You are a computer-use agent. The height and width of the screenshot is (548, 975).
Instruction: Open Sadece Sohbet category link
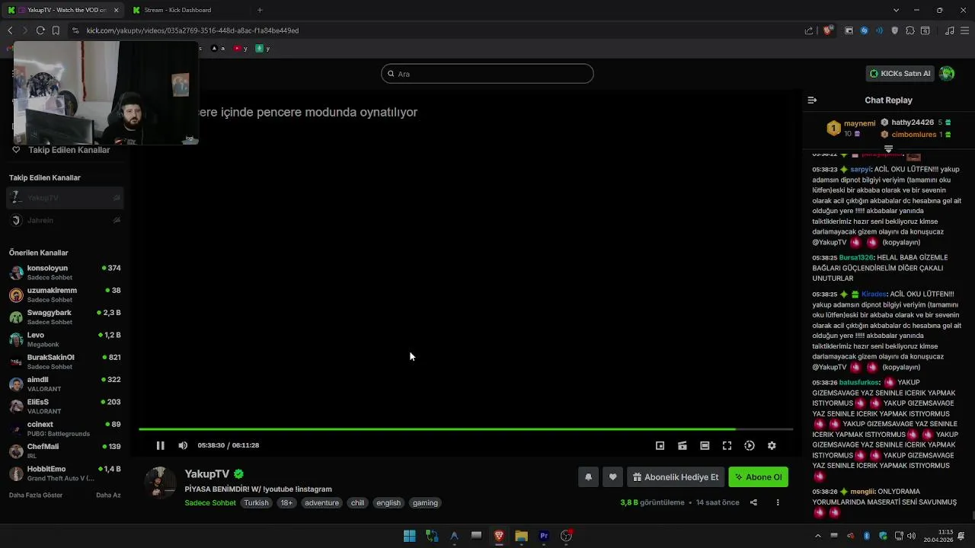tap(210, 503)
